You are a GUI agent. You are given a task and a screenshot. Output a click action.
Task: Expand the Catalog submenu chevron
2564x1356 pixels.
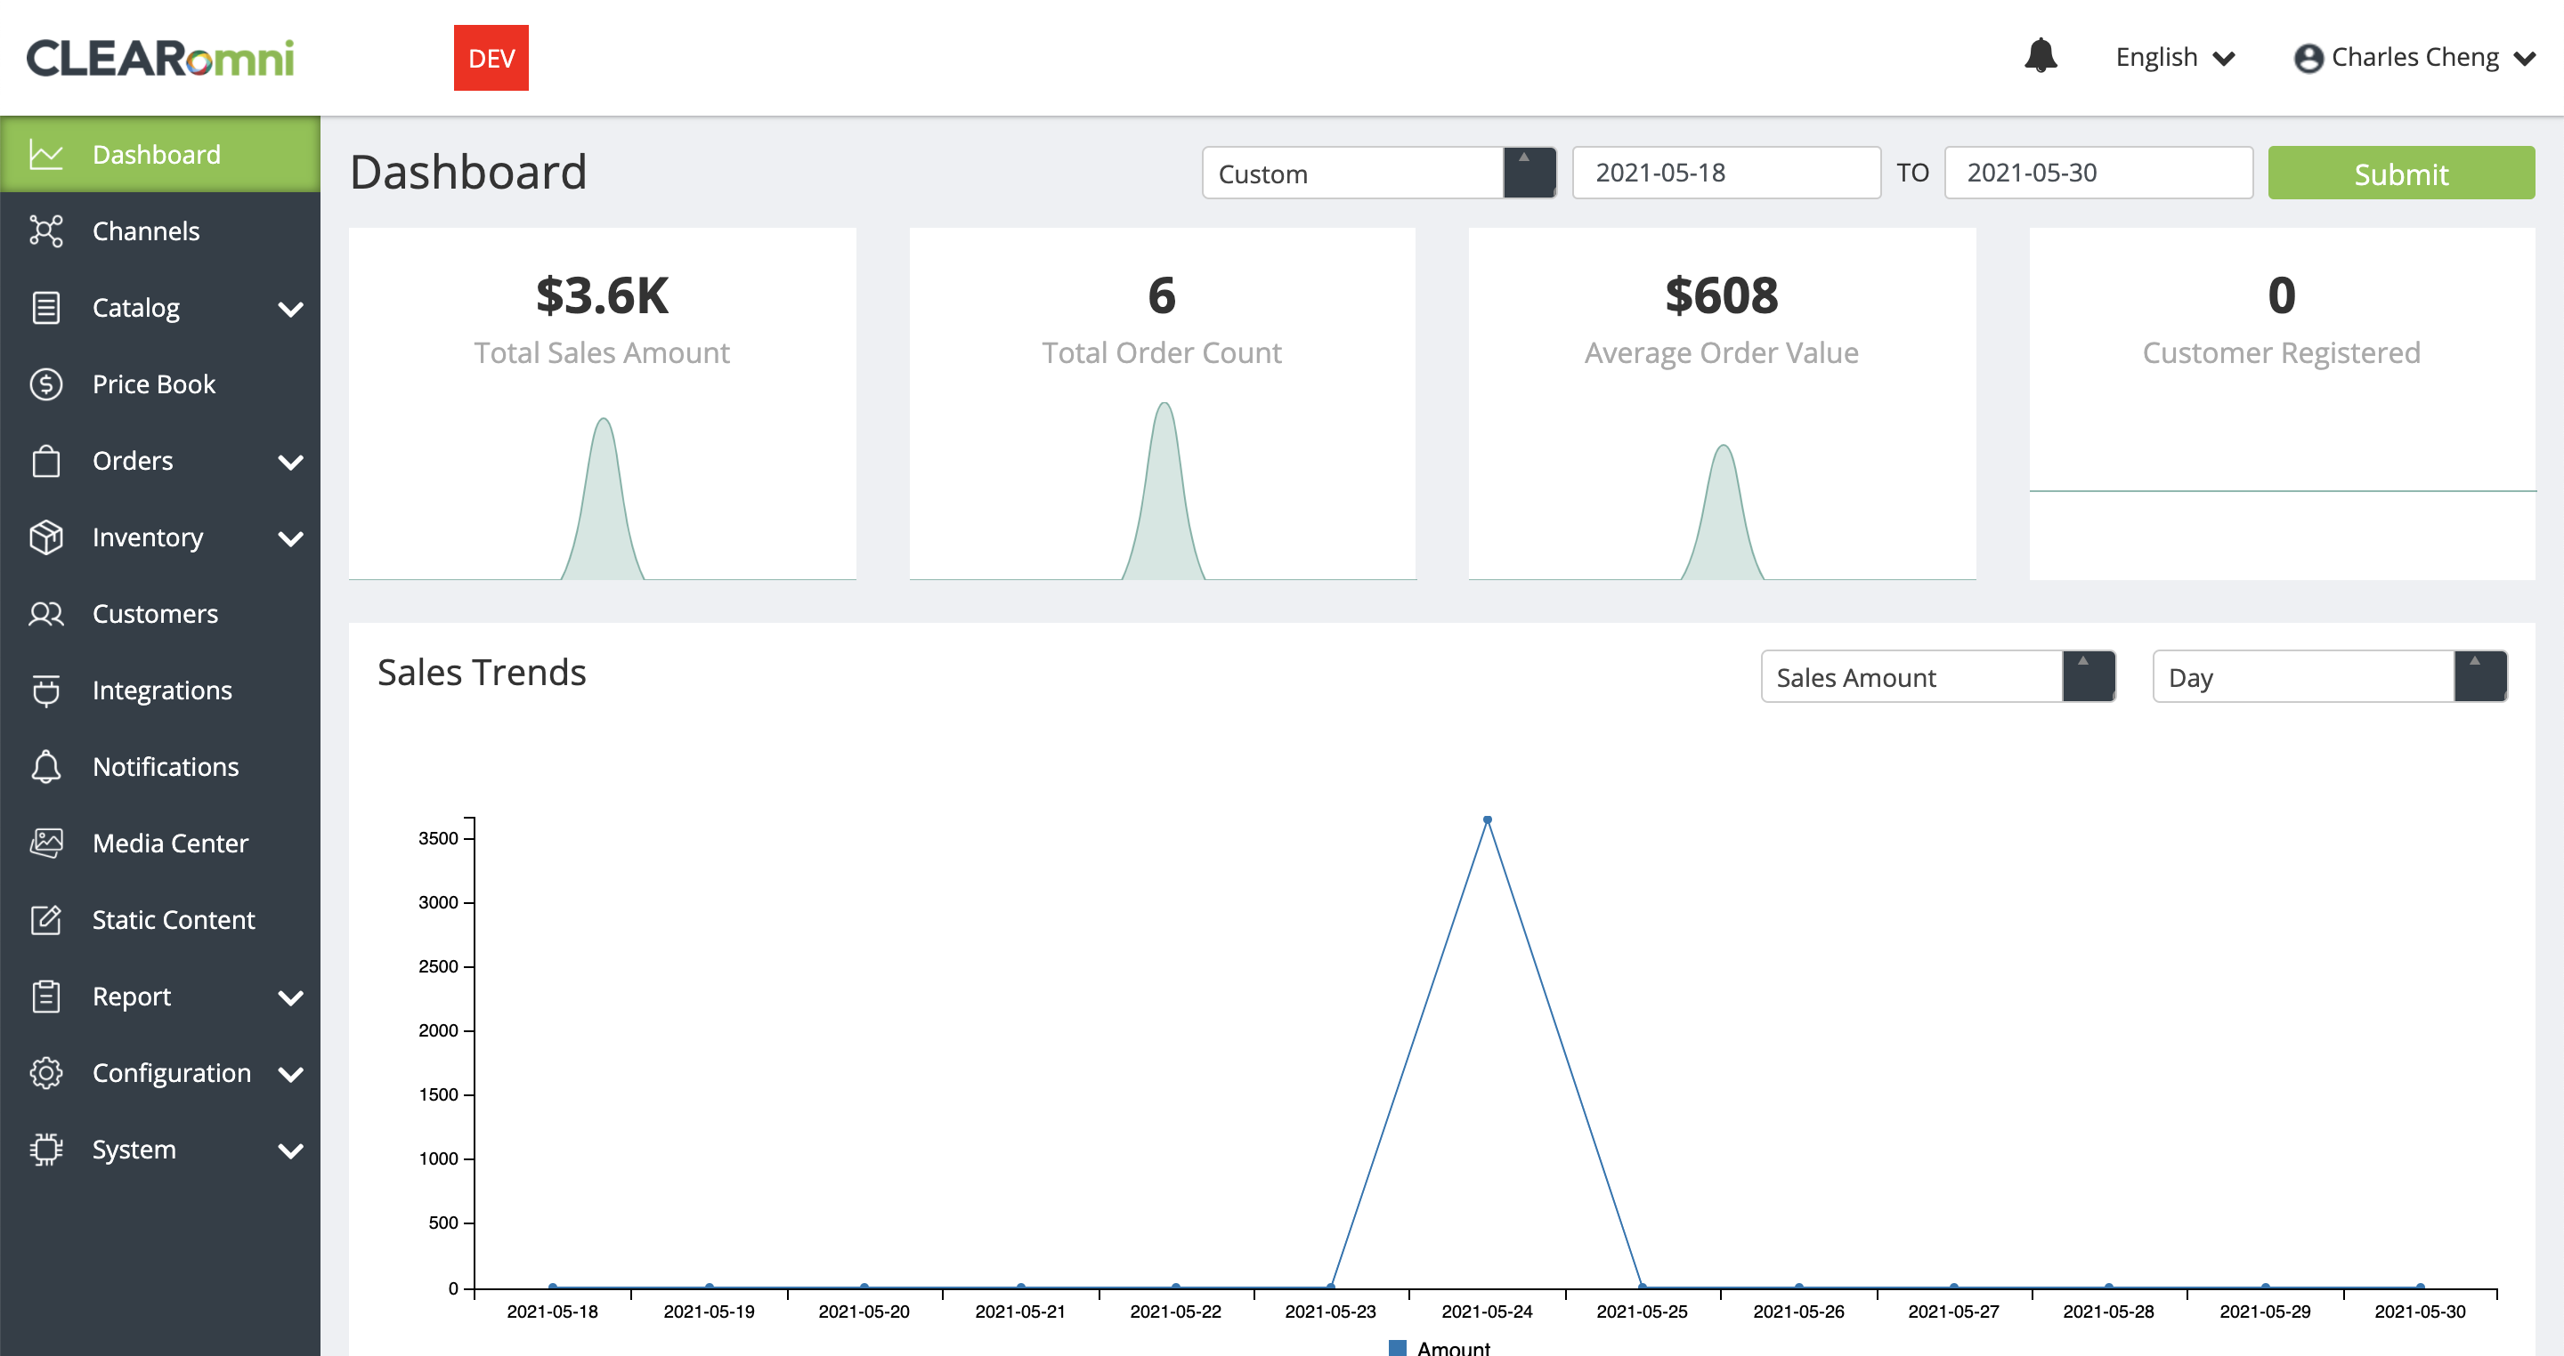click(x=290, y=309)
